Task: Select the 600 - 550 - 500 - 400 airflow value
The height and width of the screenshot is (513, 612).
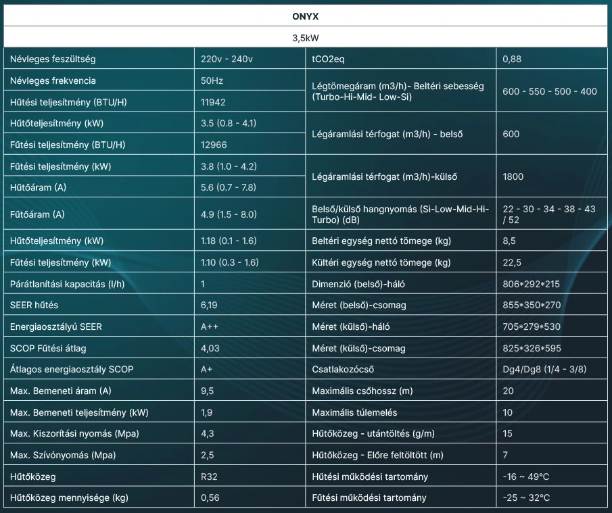Action: 550,91
